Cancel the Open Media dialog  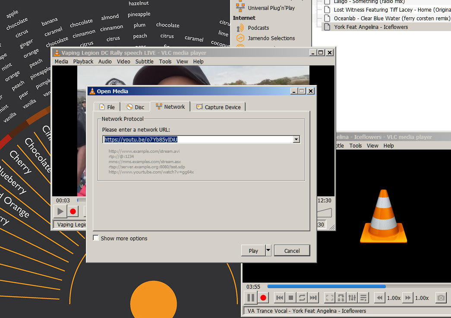292,251
